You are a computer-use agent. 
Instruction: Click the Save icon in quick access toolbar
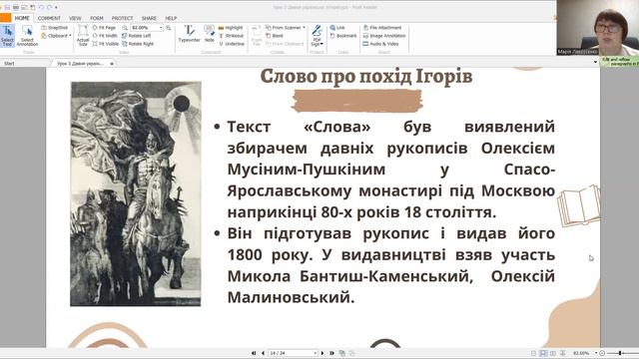(7, 7)
